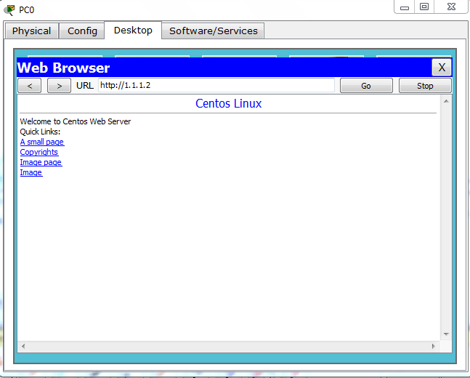Open the "Image page" link
The image size is (470, 378).
click(x=41, y=162)
